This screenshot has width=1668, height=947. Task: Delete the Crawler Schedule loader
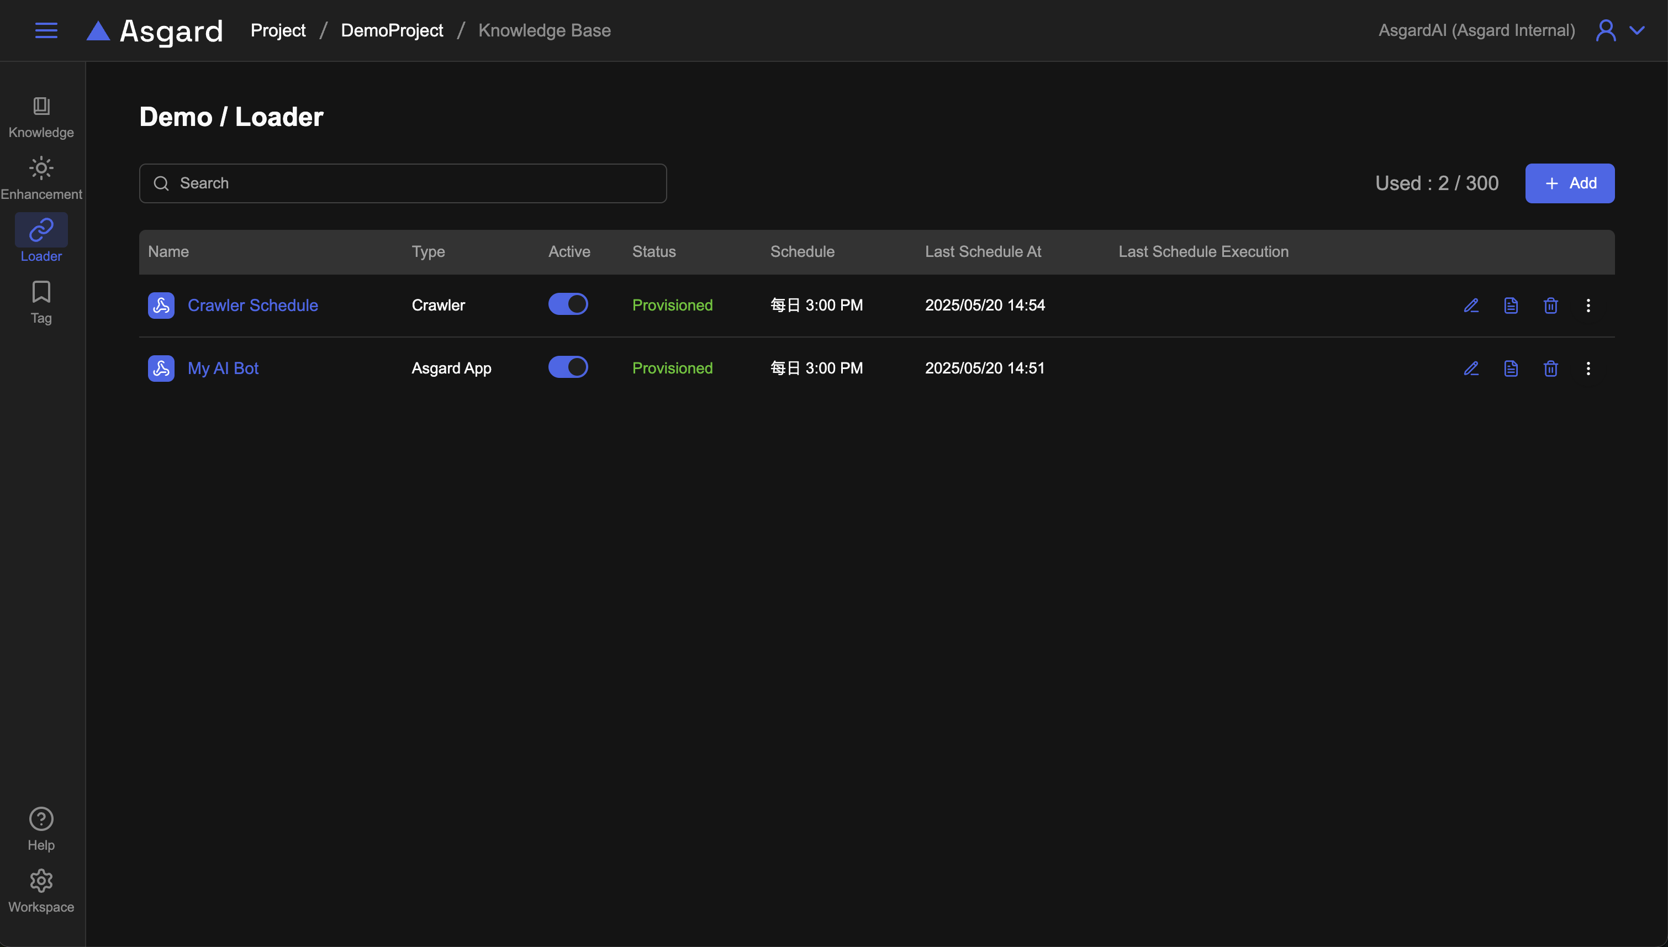1550,305
